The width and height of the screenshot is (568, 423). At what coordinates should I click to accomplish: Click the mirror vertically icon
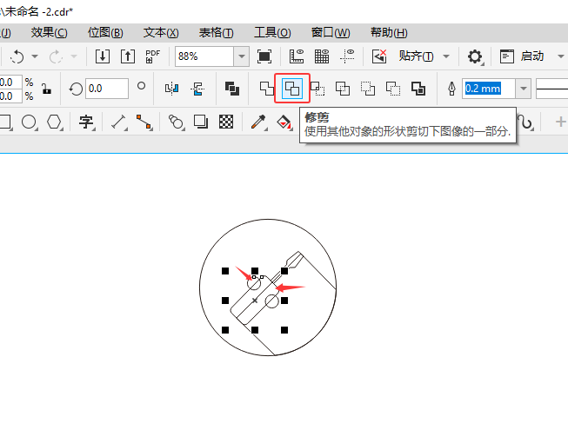[x=197, y=89]
